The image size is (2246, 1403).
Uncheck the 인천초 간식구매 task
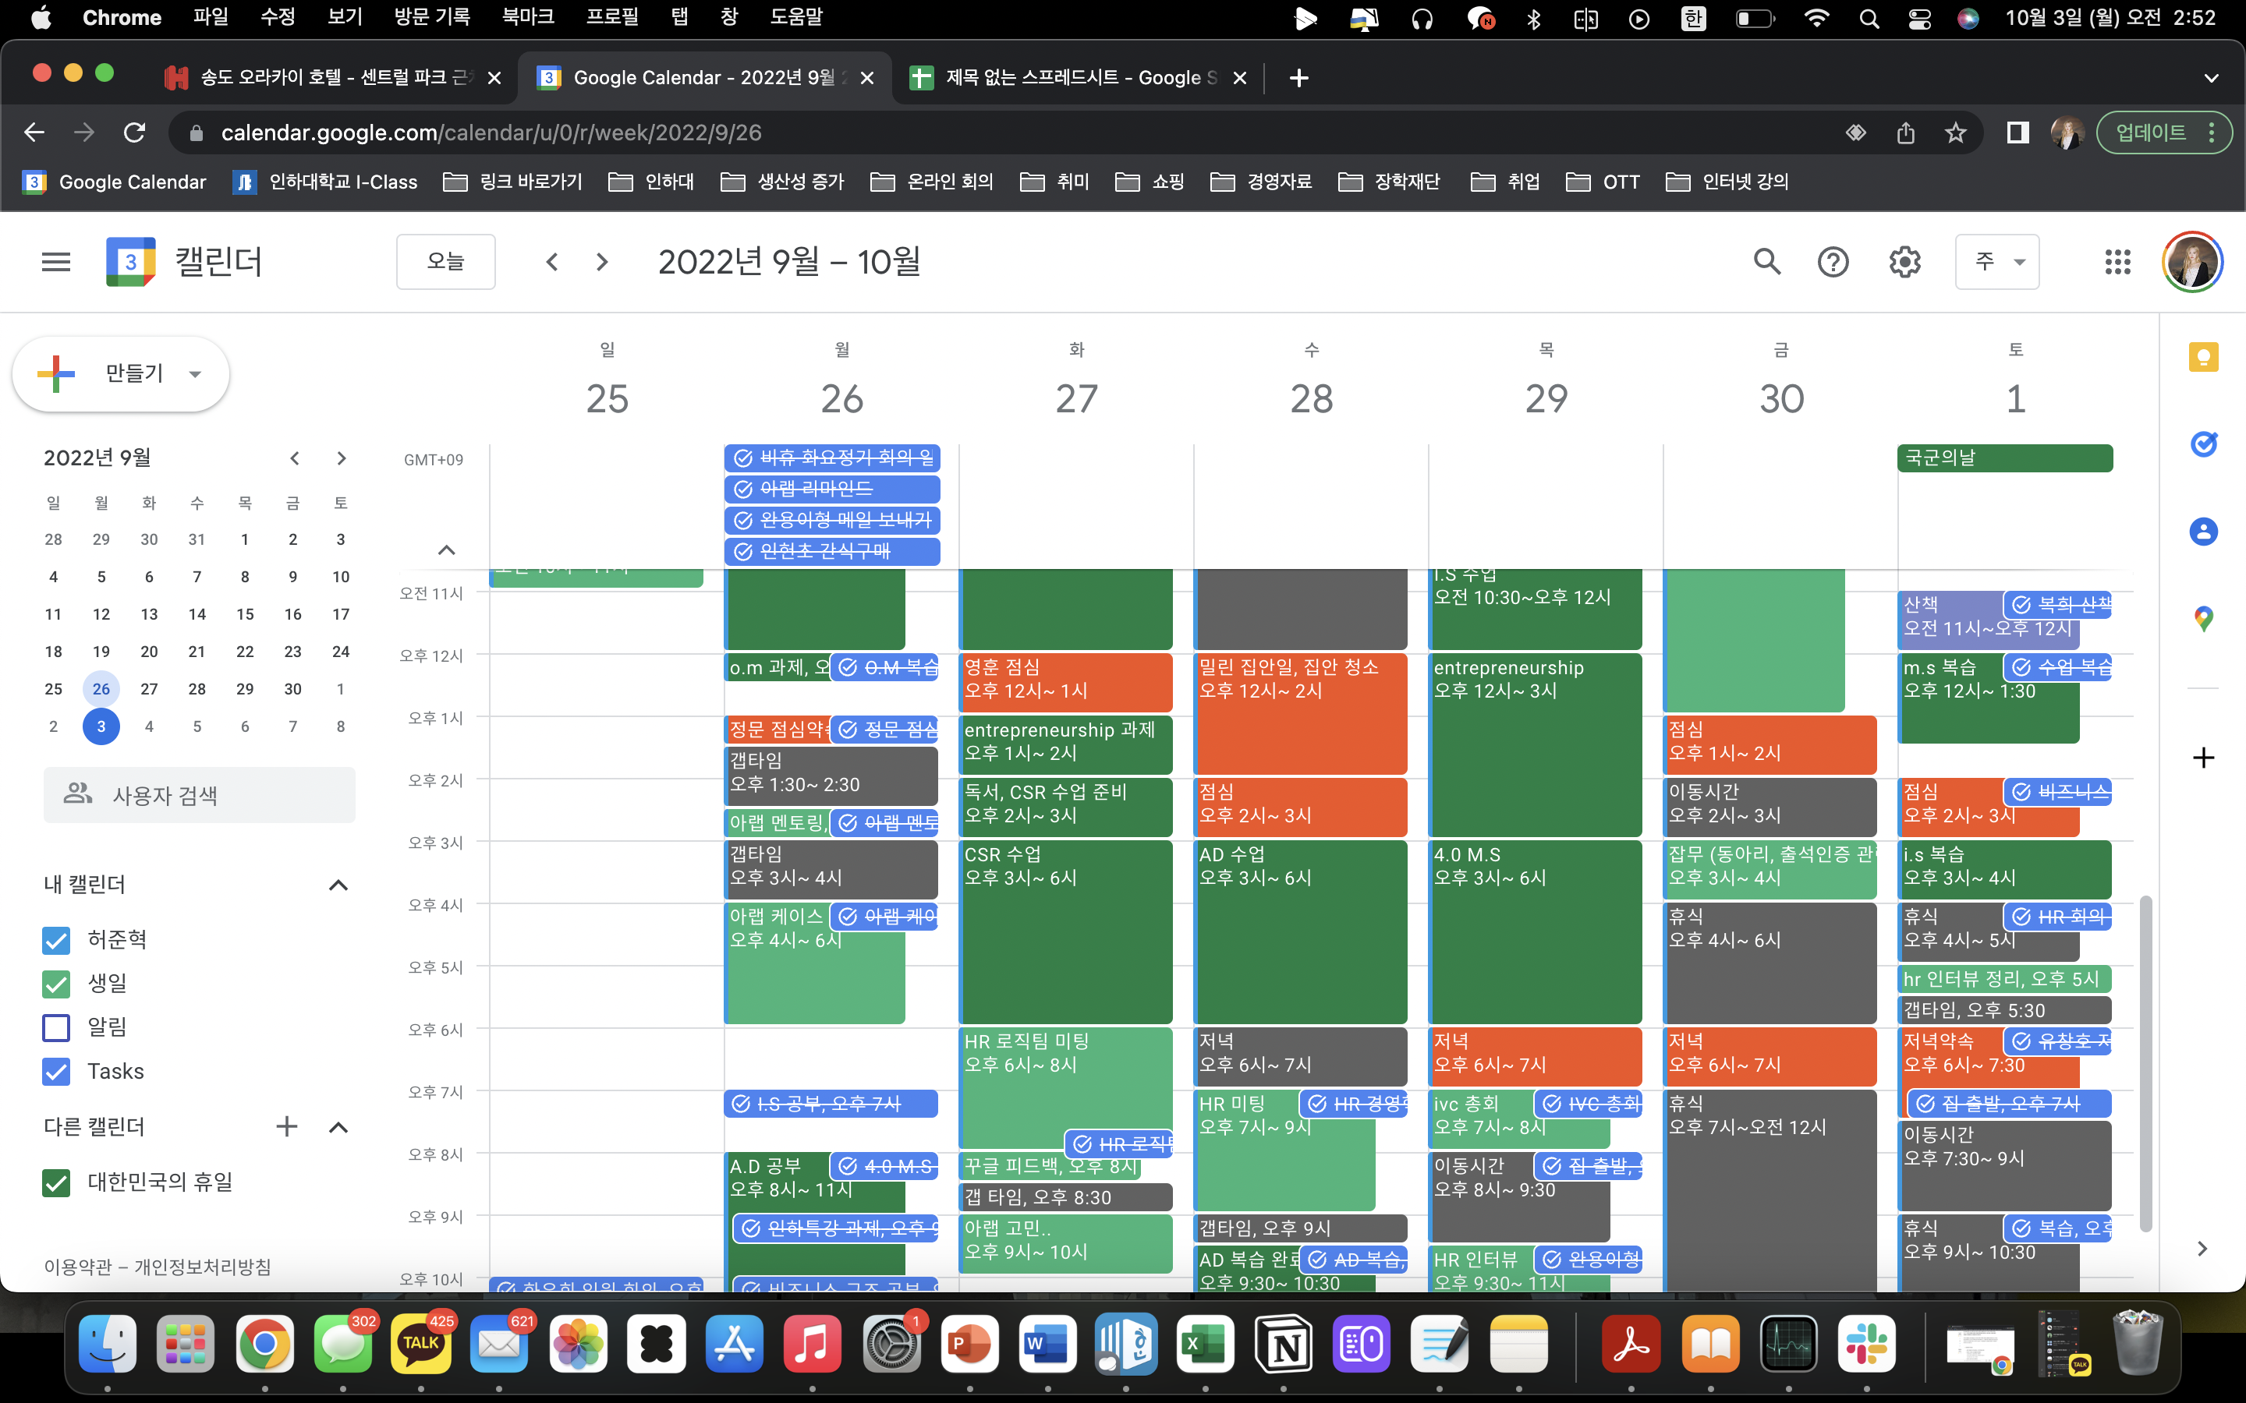point(743,551)
